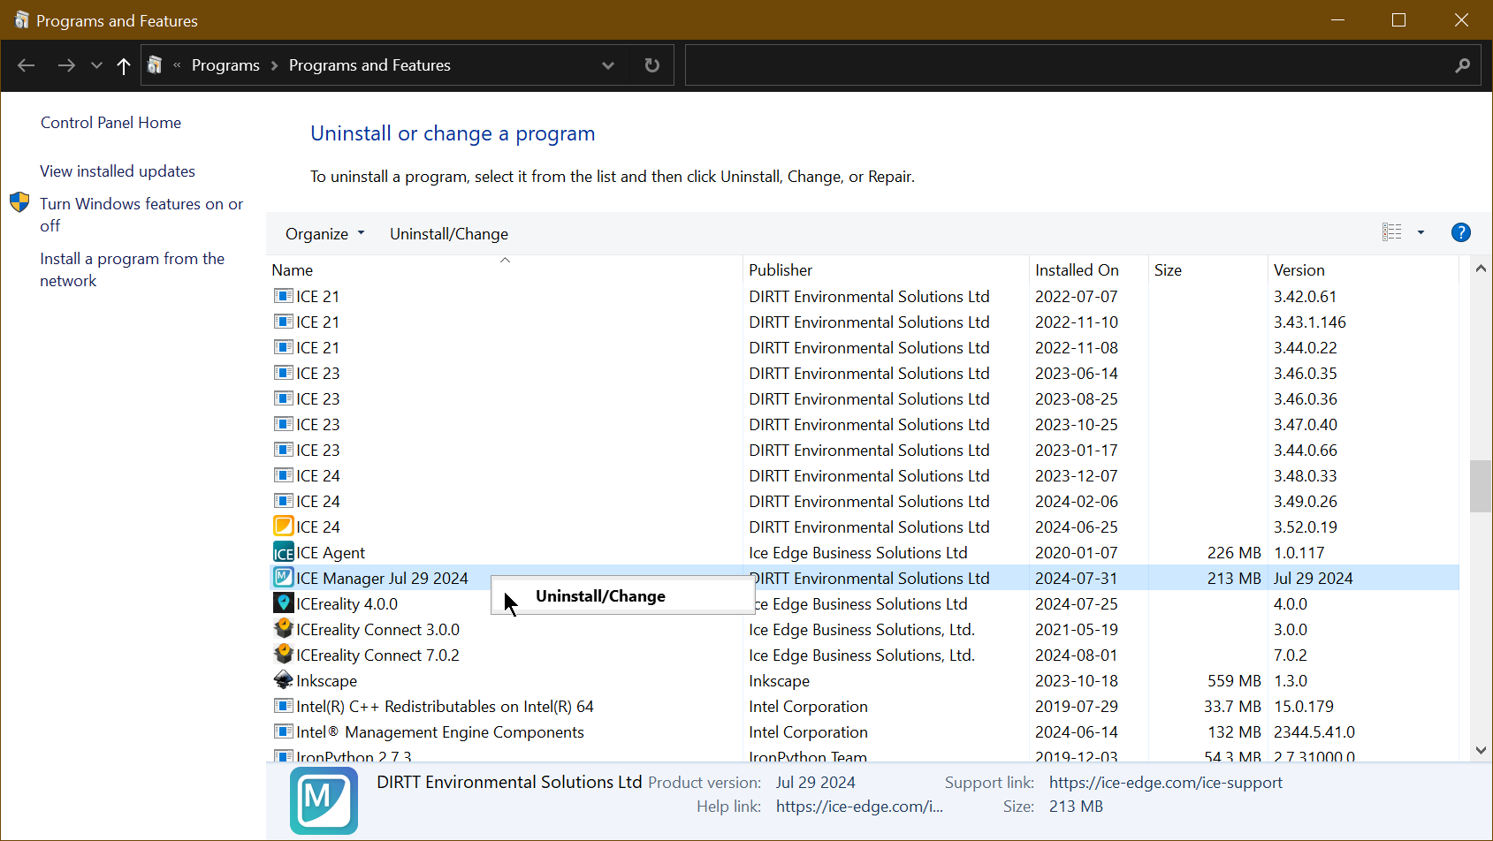Open Install a program from the network

(x=133, y=269)
